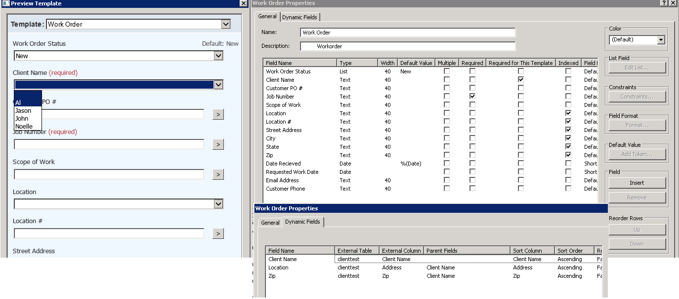Screen dimensions: 679x299
Task: Click the Insert button in Field group
Action: coord(637,183)
